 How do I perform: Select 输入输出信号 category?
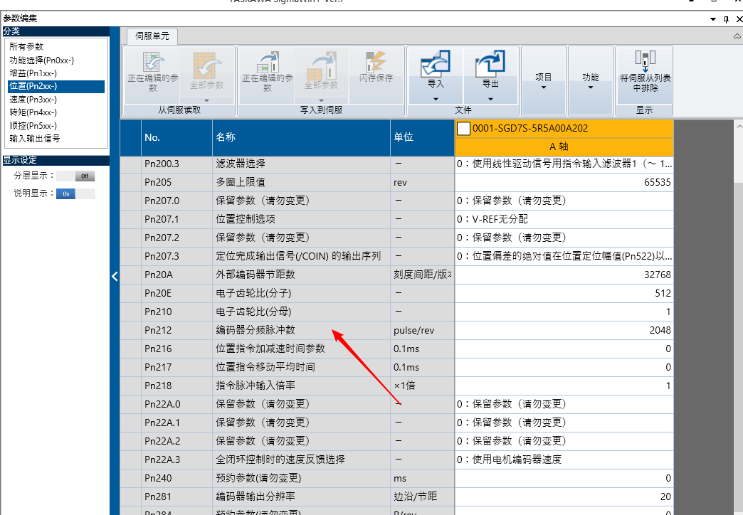(35, 138)
